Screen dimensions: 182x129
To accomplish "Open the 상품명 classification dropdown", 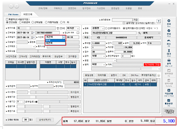I will (x=98, y=28).
